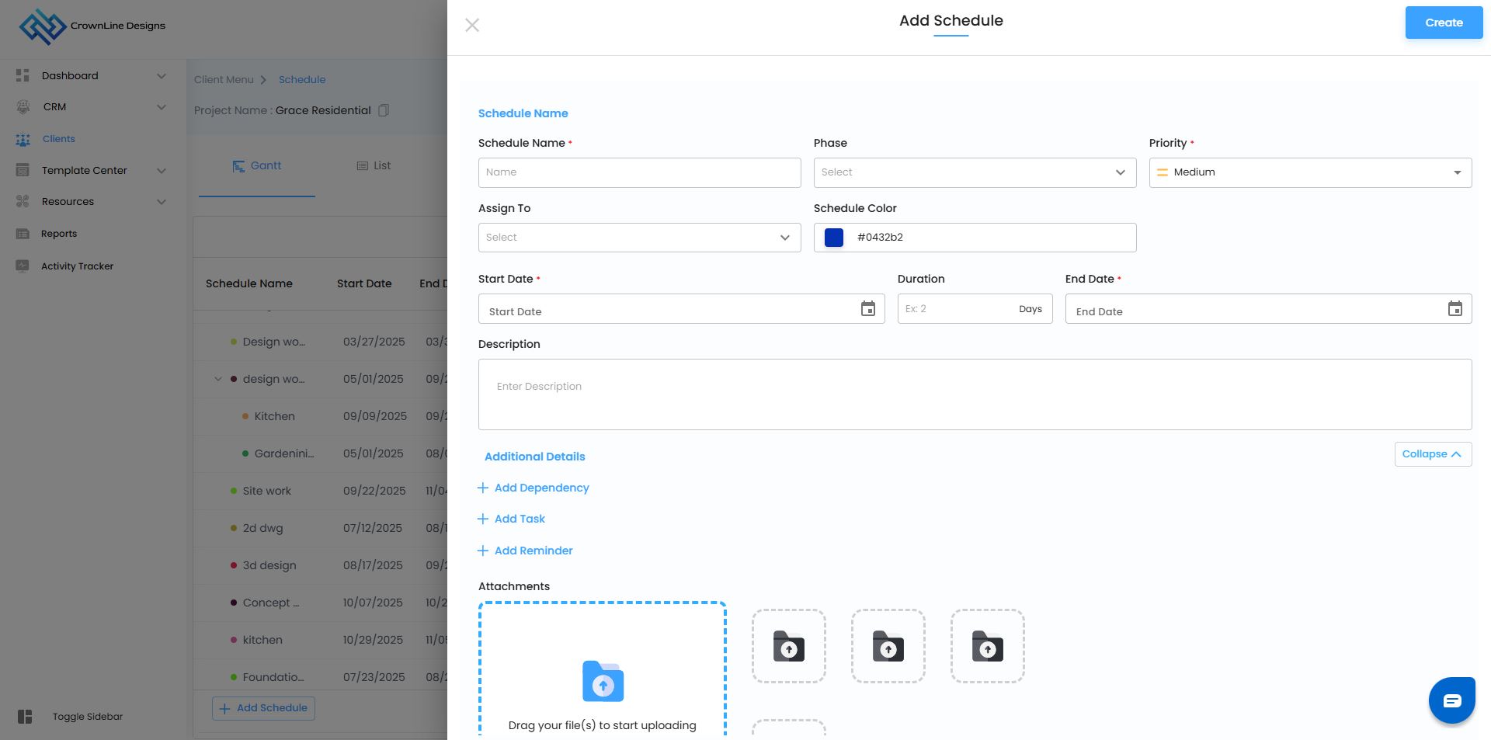Click the Client Menu breadcrumb
1491x740 pixels.
click(224, 79)
